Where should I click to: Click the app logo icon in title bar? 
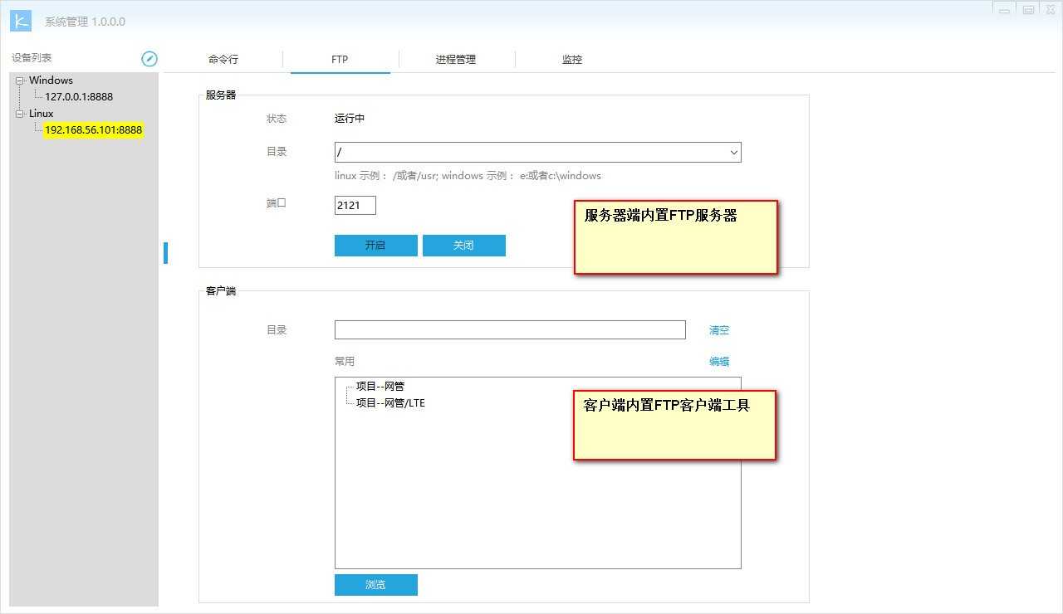[21, 21]
